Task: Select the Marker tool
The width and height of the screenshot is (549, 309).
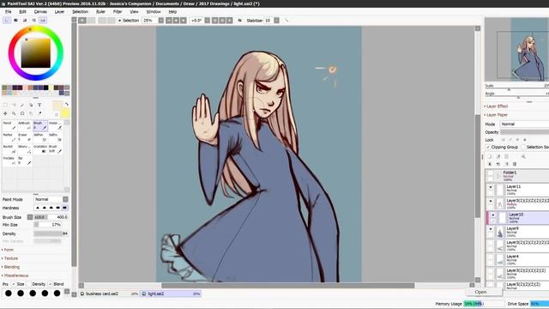Action: click(9, 137)
